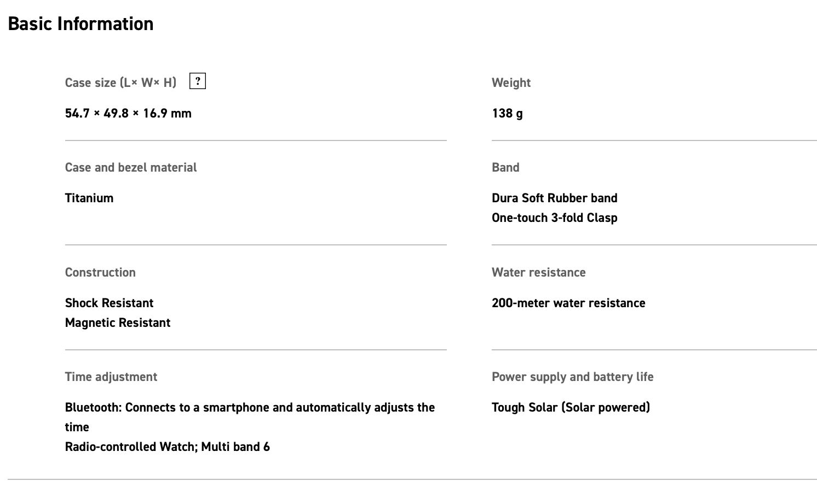Image resolution: width=817 pixels, height=481 pixels.
Task: Click the Power supply and battery life label
Action: click(572, 377)
